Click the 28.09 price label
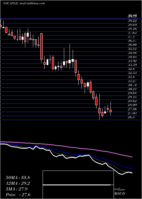Viewport: 142px width, 199px height. (132, 105)
